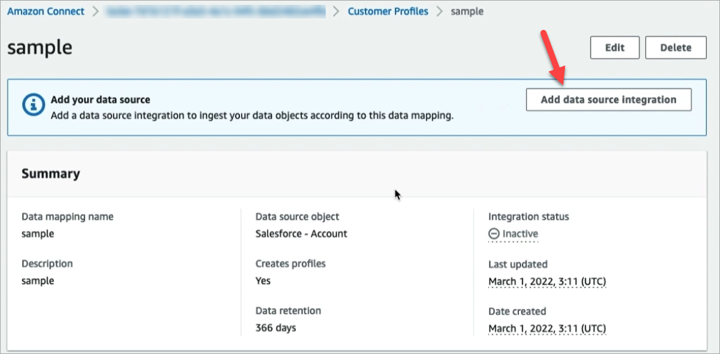Click the Edit button
Image resolution: width=720 pixels, height=354 pixels.
[614, 47]
